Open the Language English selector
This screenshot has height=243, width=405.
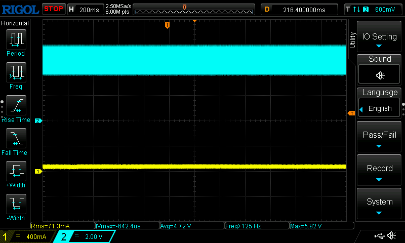click(380, 108)
